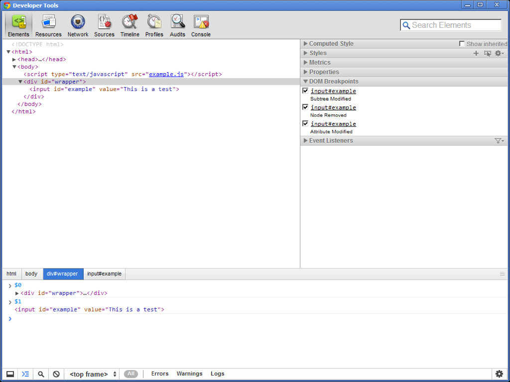Select input#example in the breadcrumb bar
Screen dimensions: 510x382
(x=104, y=274)
